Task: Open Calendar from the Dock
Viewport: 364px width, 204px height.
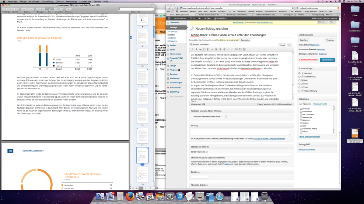Action: (150, 196)
